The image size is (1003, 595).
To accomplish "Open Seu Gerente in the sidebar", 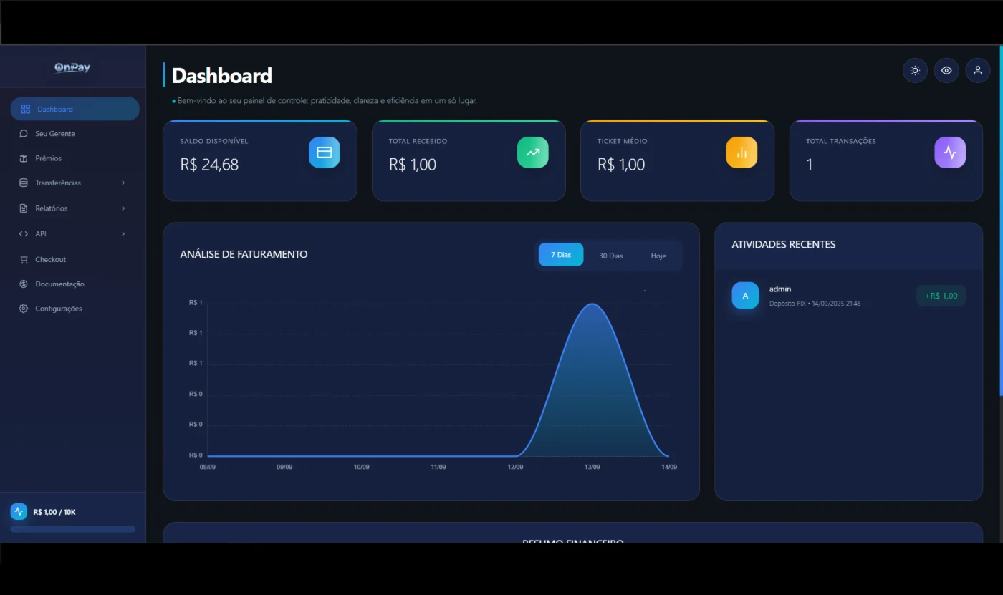I will pyautogui.click(x=55, y=134).
